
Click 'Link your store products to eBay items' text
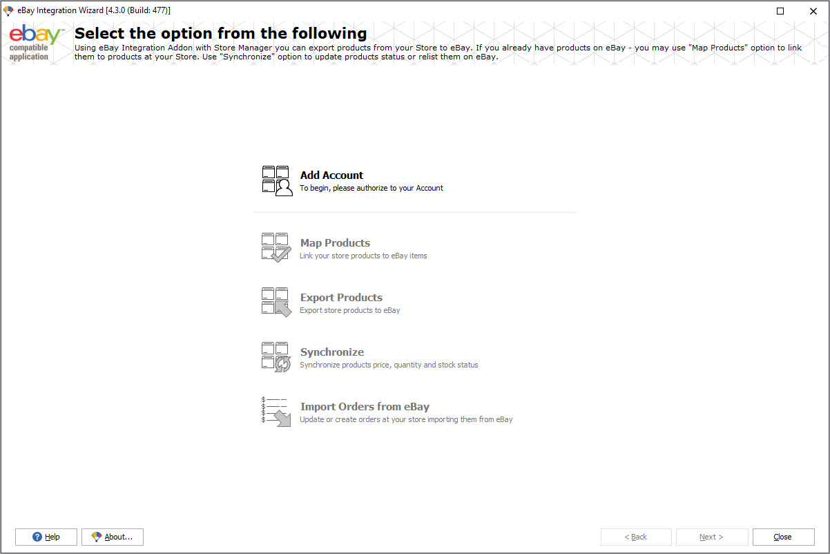[363, 256]
